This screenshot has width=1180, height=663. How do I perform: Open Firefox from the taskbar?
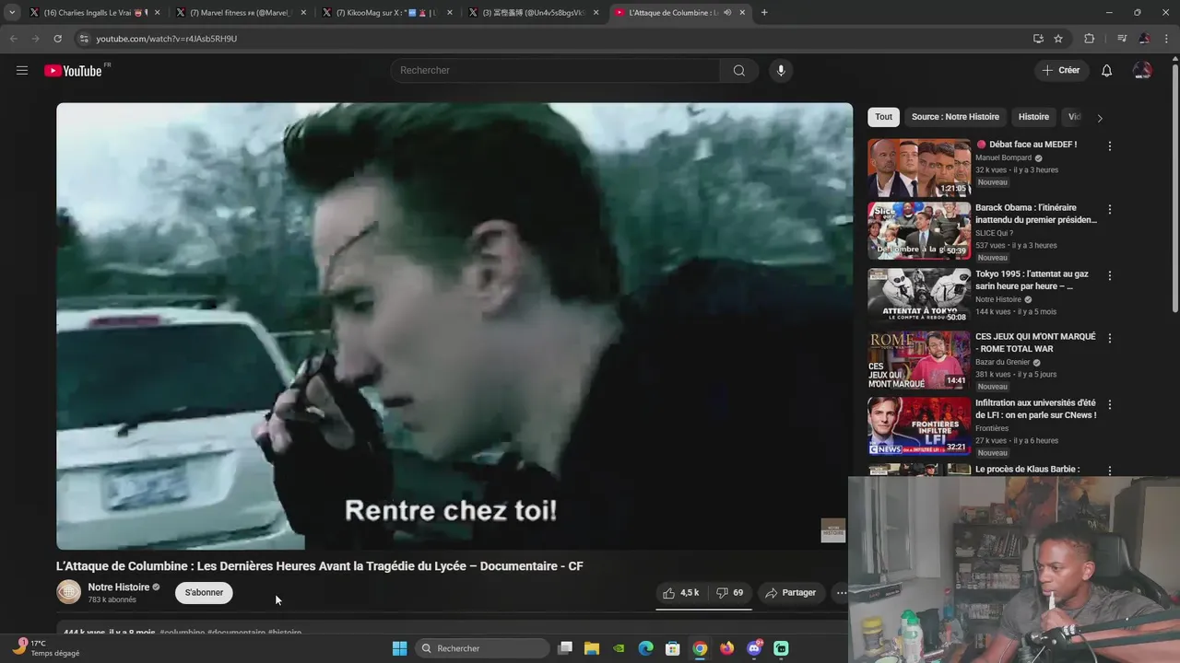point(727,648)
